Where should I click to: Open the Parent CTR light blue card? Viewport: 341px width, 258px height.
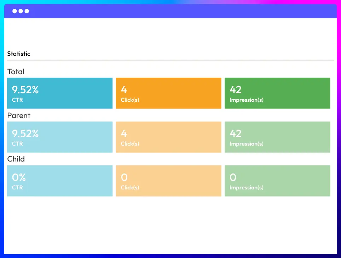[x=60, y=137]
